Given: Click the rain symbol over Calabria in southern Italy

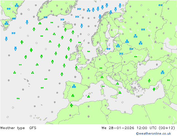Looking at the screenshot, I should (120, 93).
